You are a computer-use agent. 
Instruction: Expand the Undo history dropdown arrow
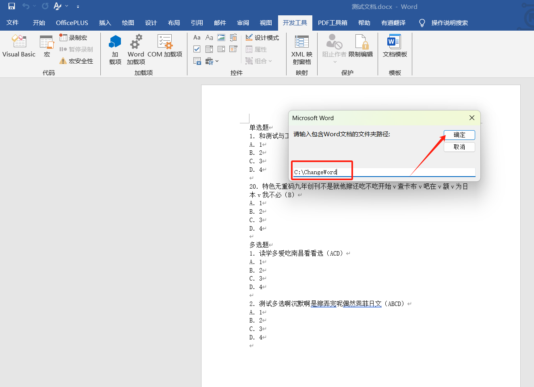click(x=35, y=6)
